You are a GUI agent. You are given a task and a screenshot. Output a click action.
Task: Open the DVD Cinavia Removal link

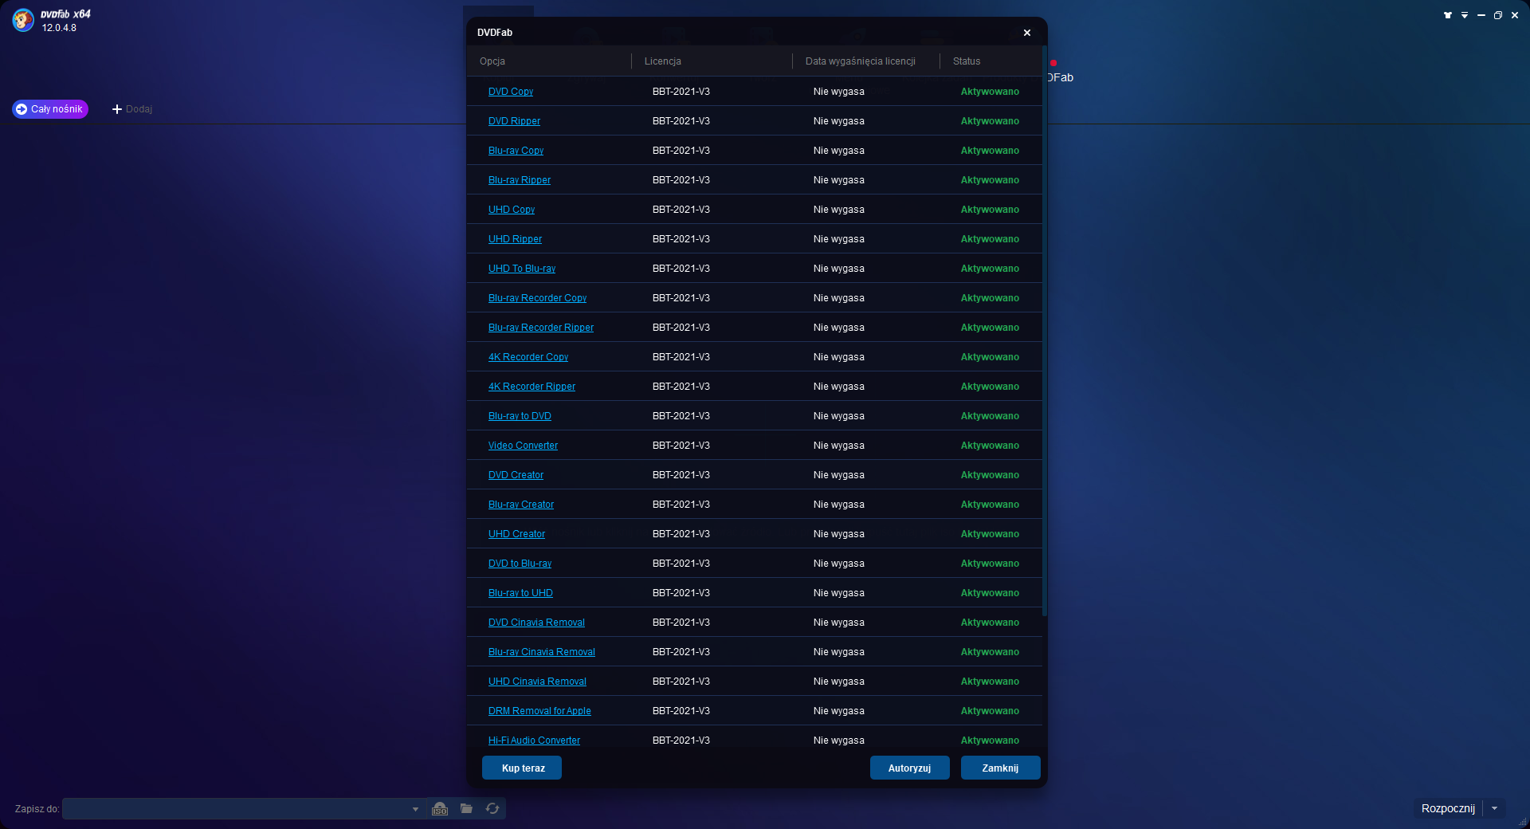(536, 623)
